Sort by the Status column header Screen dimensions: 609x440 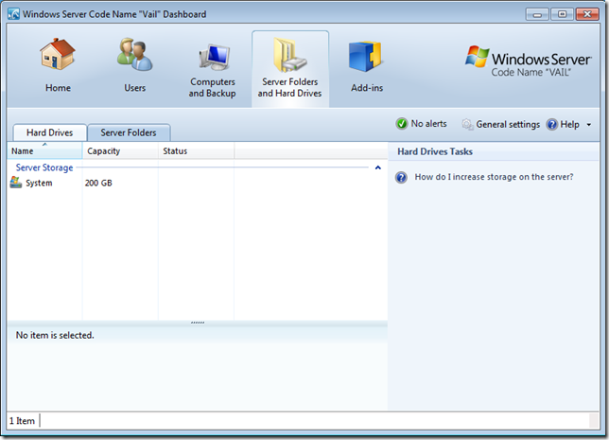pos(196,150)
